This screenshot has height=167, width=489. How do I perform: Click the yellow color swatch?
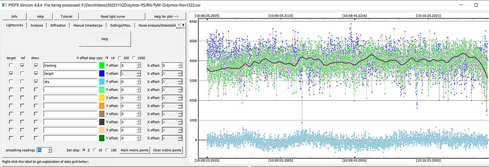click(102, 98)
